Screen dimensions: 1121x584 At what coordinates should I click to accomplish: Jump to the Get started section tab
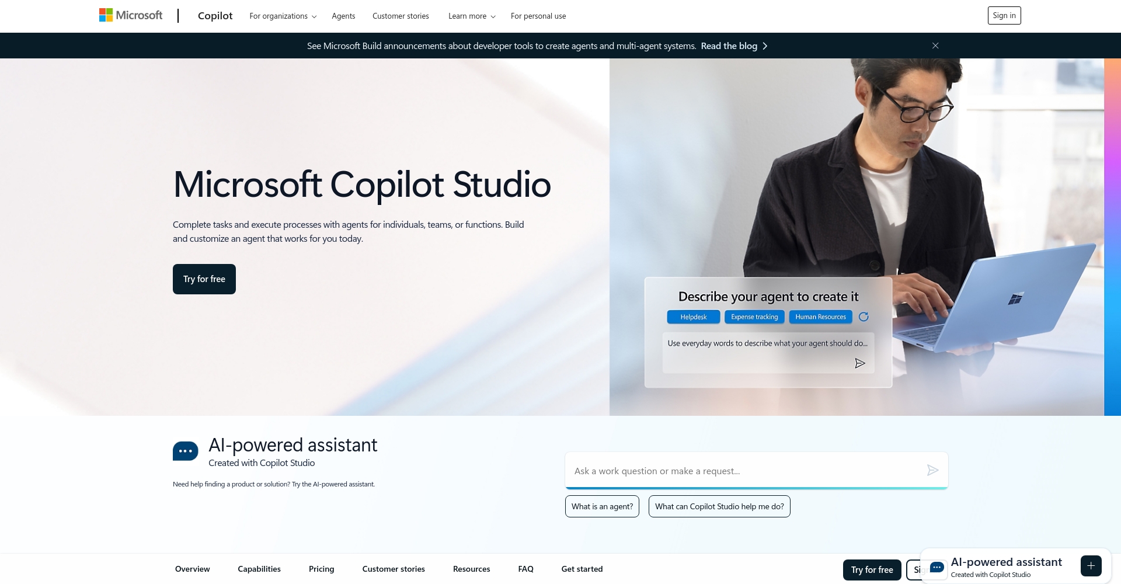tap(582, 569)
